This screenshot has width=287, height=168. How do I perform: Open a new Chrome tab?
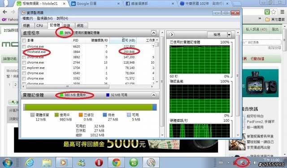tap(237, 4)
